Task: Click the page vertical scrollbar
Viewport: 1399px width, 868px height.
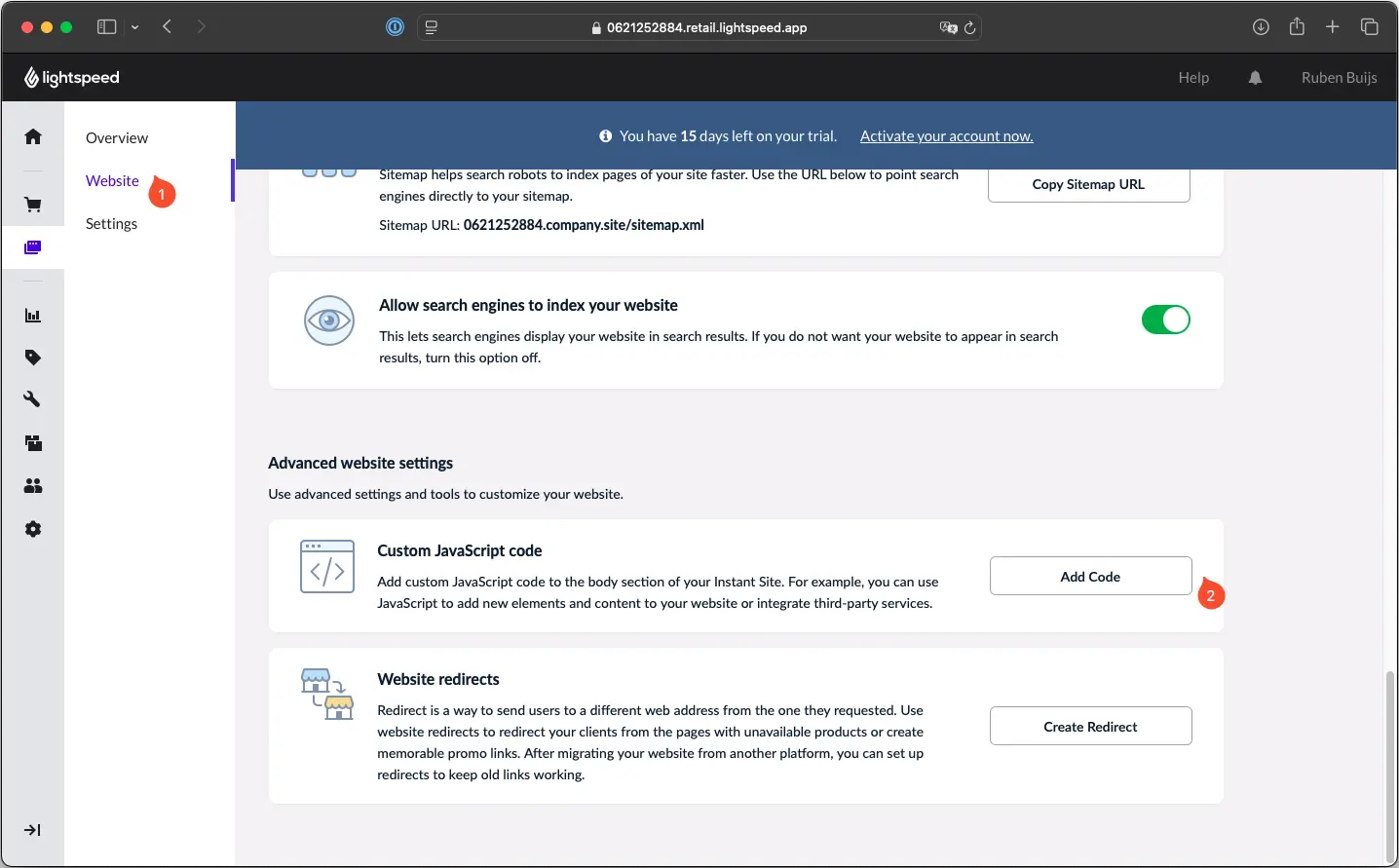Action: point(1390,760)
